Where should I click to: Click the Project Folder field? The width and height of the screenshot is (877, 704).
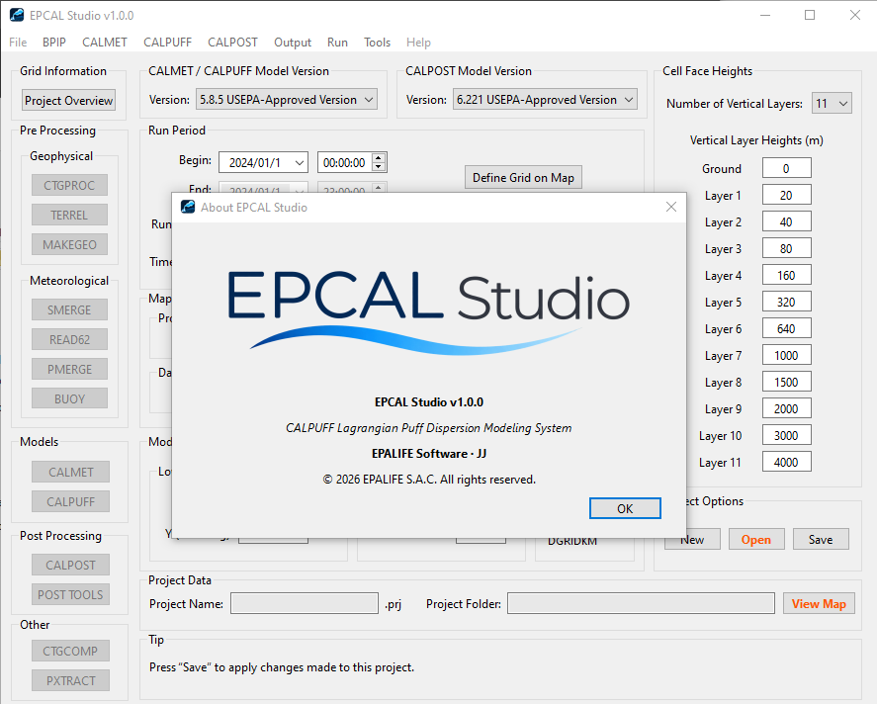point(641,603)
